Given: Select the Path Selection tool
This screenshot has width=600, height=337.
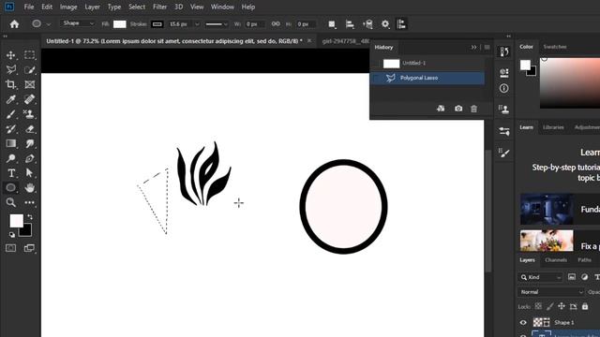Looking at the screenshot, I should 29,173.
